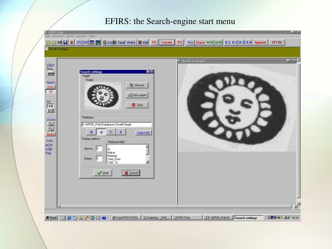332x249 pixels.
Task: Click the Above value field
Action: coord(99,148)
